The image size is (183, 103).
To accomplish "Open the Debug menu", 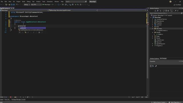I will tap(29, 1).
